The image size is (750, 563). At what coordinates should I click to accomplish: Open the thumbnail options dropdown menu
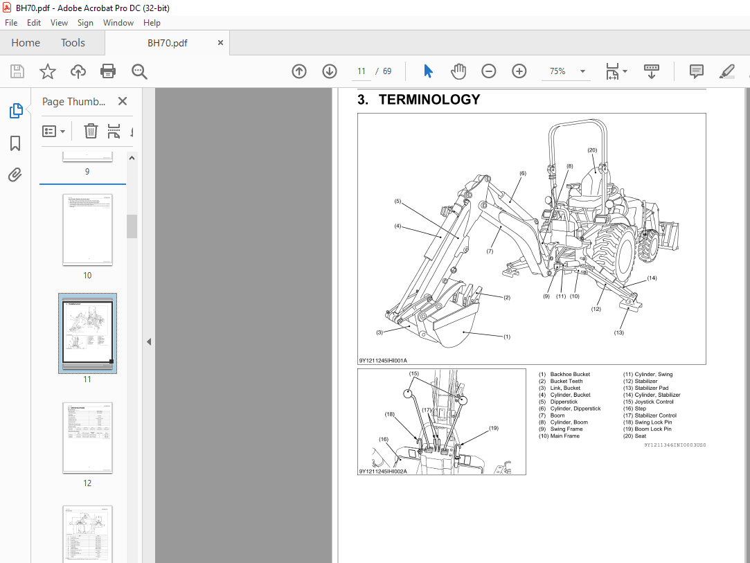click(53, 131)
